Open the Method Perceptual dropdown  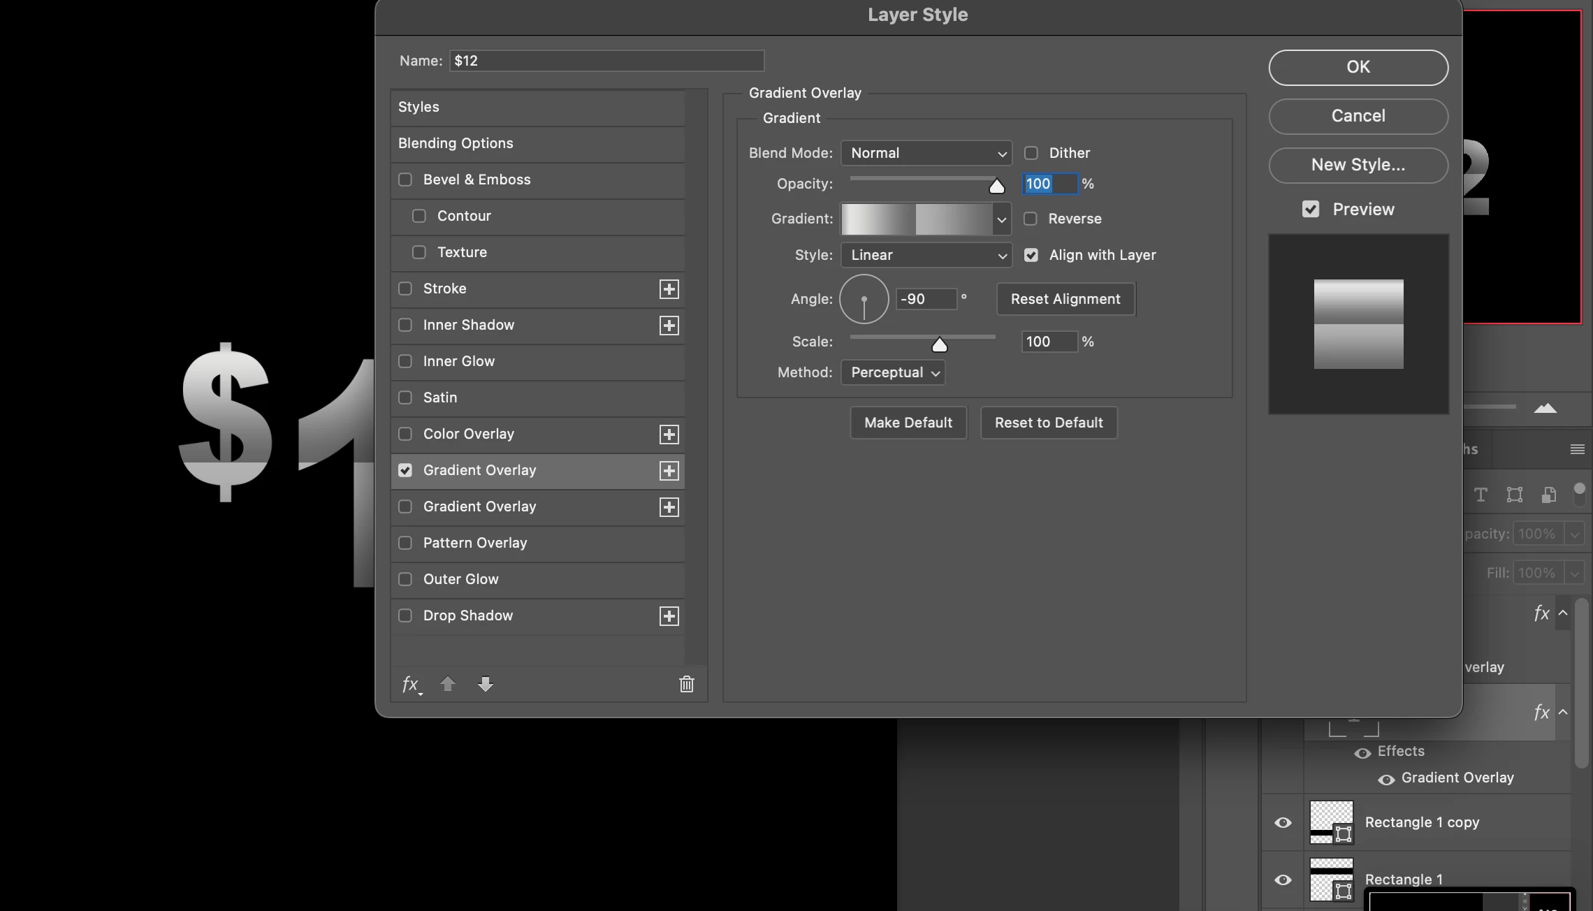pyautogui.click(x=894, y=372)
